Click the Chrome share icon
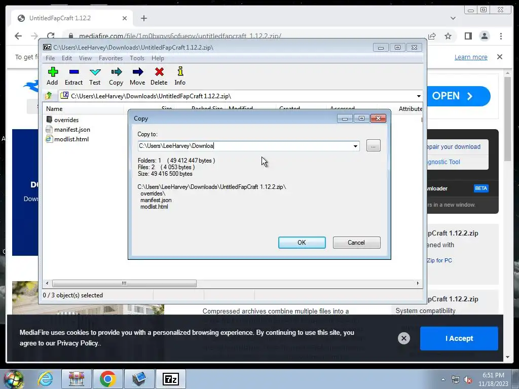519x389 pixels. click(x=432, y=36)
